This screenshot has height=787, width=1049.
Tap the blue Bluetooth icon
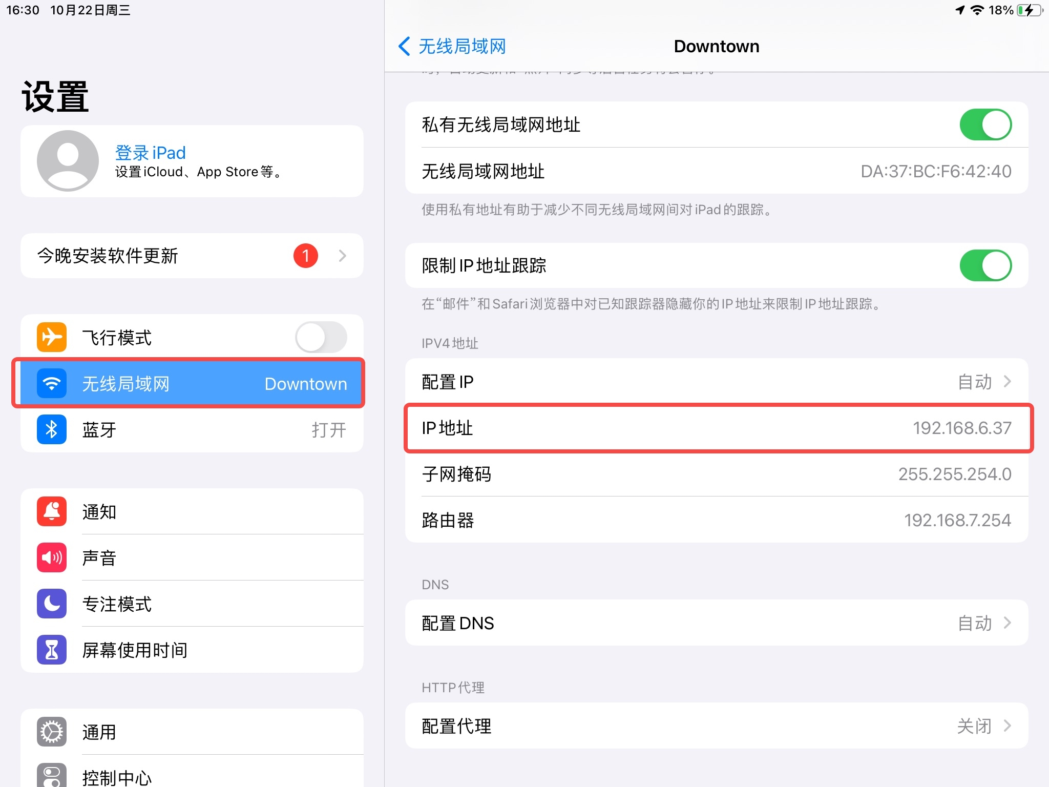click(52, 429)
